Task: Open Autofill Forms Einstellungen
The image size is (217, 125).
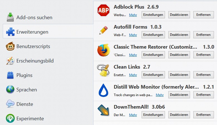Action: pos(153,35)
